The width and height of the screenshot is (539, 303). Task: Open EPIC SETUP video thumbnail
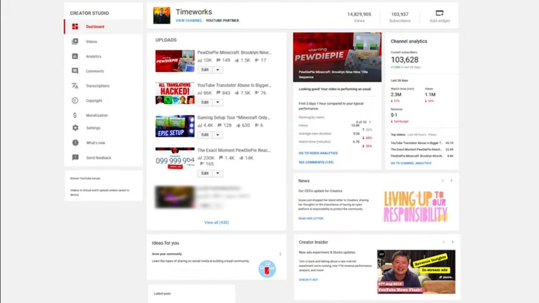click(175, 126)
